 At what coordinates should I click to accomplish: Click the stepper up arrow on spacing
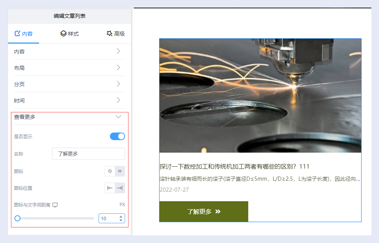[x=121, y=217]
